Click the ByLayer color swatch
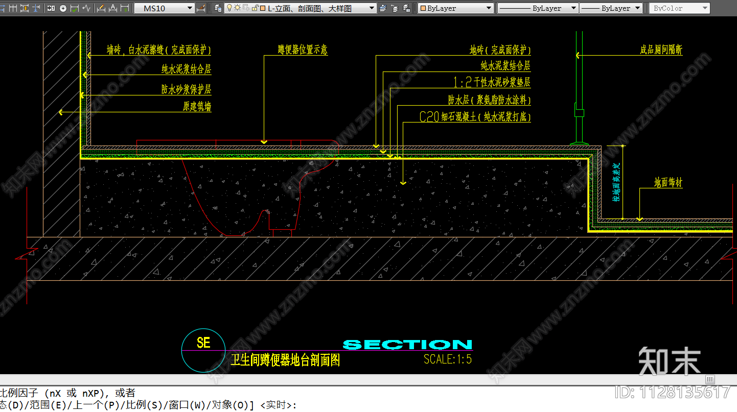 (423, 8)
